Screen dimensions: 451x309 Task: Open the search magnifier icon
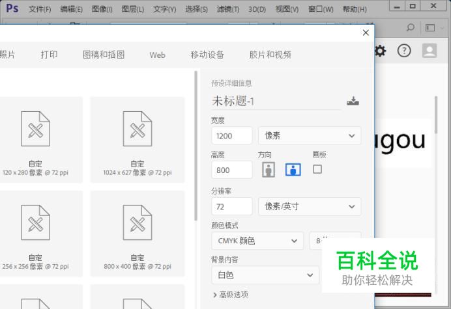410,28
